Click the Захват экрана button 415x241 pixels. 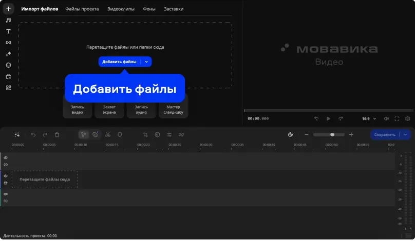click(109, 110)
